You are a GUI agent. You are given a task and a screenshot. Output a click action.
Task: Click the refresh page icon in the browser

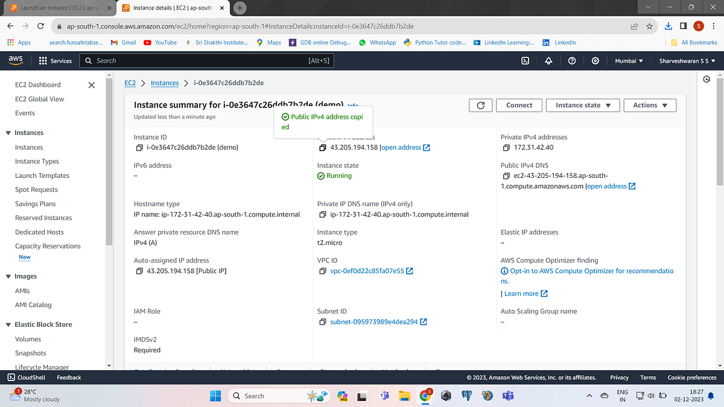coord(40,27)
